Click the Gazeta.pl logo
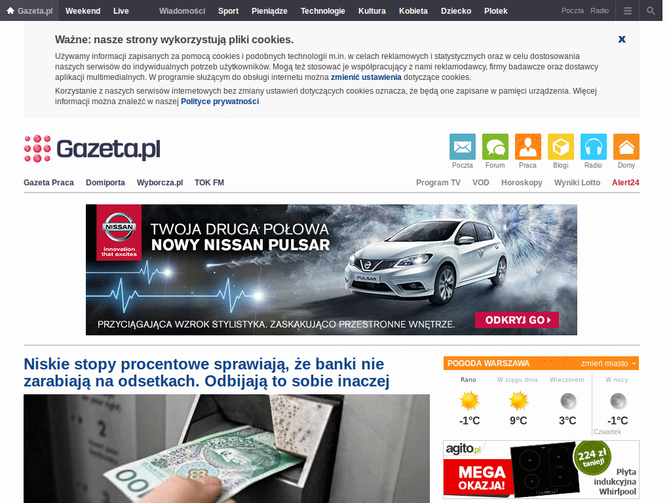This screenshot has height=503, width=671. tap(92, 149)
